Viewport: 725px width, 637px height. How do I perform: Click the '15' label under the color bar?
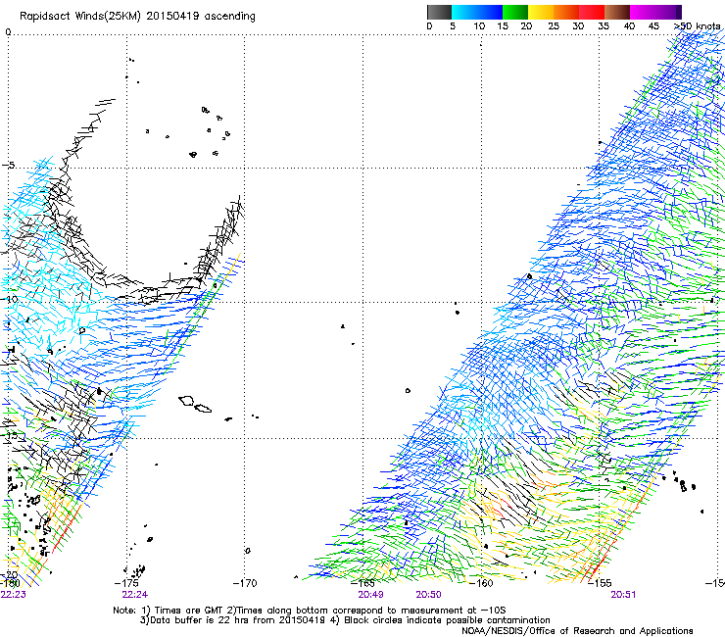503,26
